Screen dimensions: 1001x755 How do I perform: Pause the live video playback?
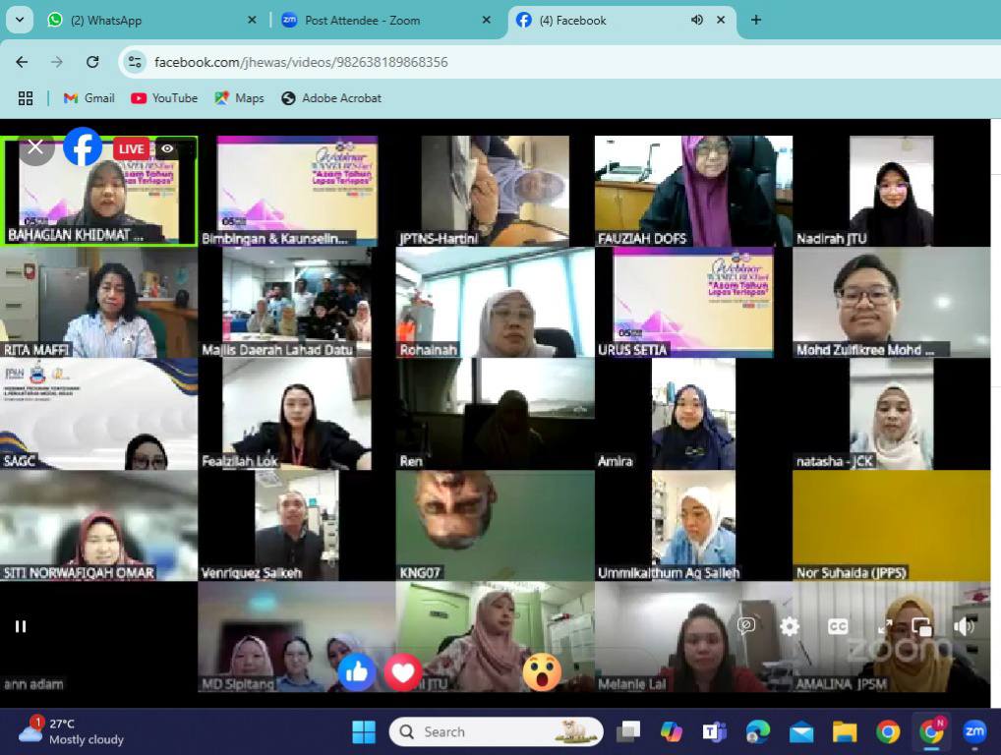point(21,626)
